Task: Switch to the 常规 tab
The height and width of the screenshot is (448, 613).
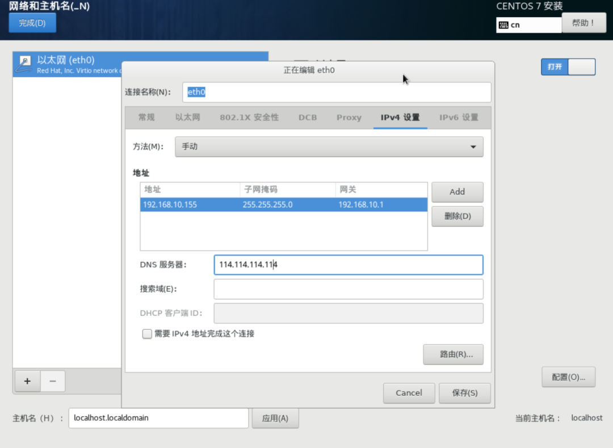Action: 146,118
